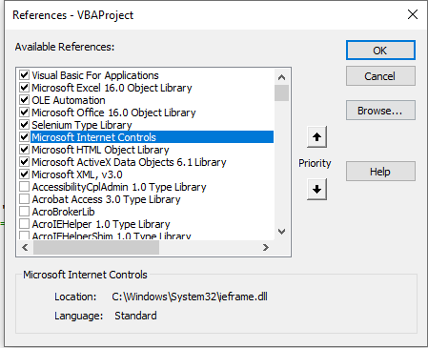Select AccessibilityCplAdmin 1.0 Type Library row
428x348 pixels.
(x=119, y=187)
